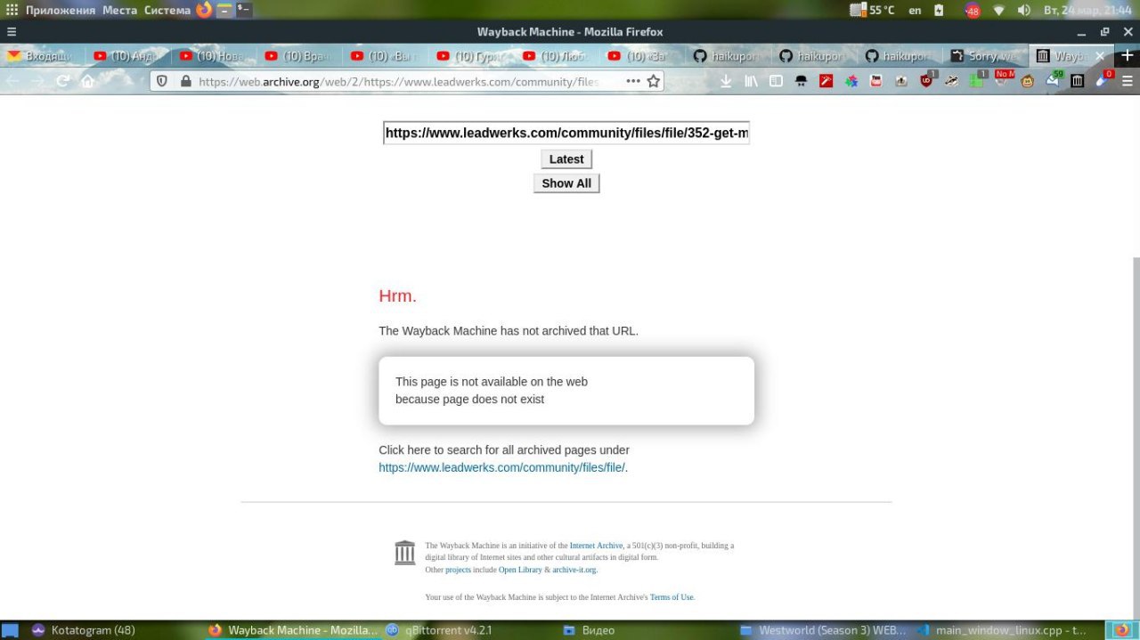Viewport: 1140px width, 640px height.
Task: Switch to YouTube tab starting with Нова
Action: 215,55
